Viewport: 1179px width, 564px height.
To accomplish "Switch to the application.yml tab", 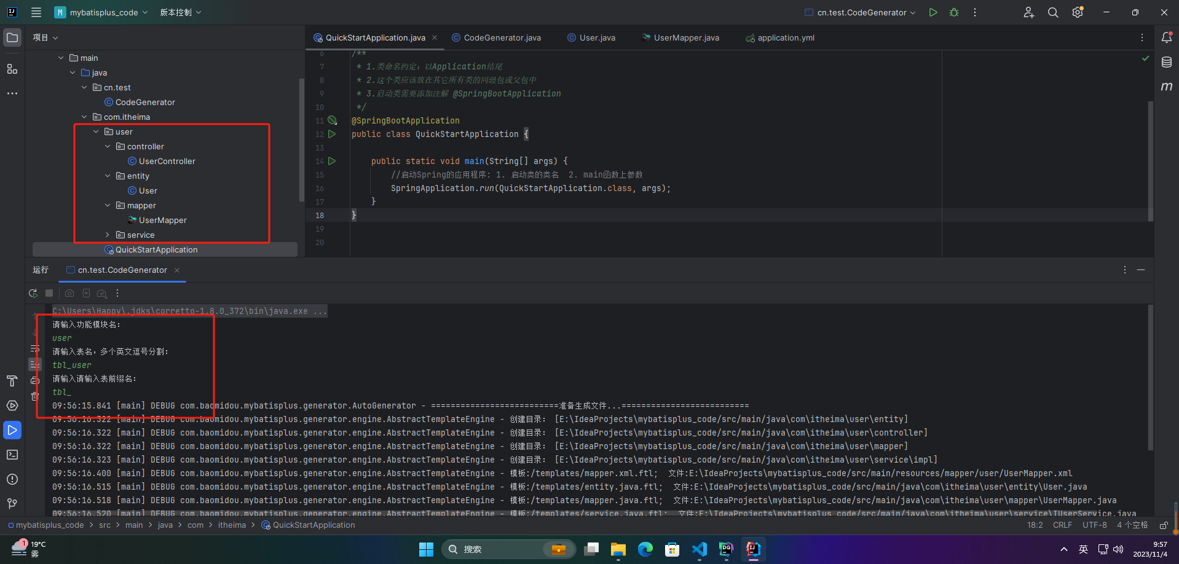I will (x=785, y=37).
